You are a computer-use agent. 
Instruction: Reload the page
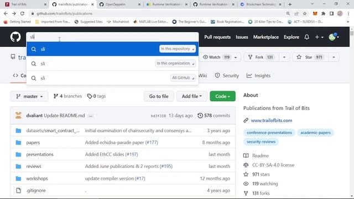(22, 13)
